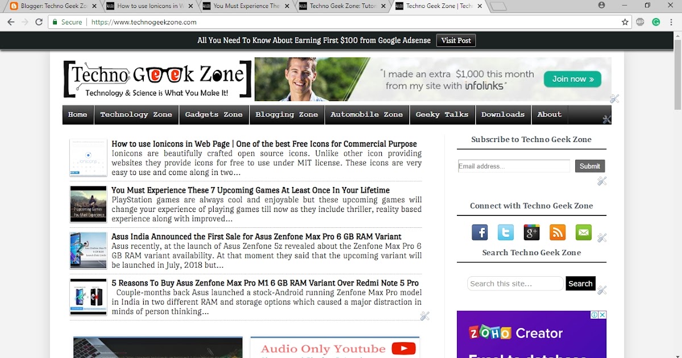Open the Adblock Plus extension icon
Viewport: 682px width, 358px height.
click(640, 22)
